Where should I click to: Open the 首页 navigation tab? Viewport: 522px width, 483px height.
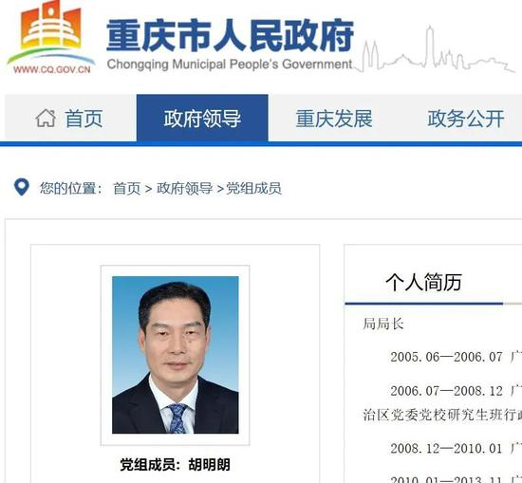tap(70, 118)
